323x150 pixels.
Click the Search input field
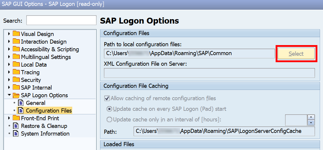point(61,20)
